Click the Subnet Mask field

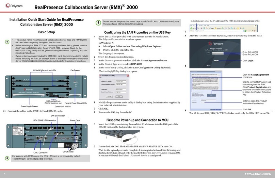coord(121,89)
